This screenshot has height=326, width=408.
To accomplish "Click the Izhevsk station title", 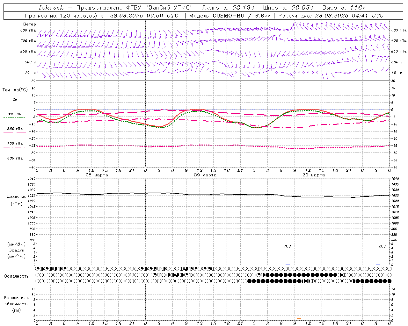I will pos(51,8).
